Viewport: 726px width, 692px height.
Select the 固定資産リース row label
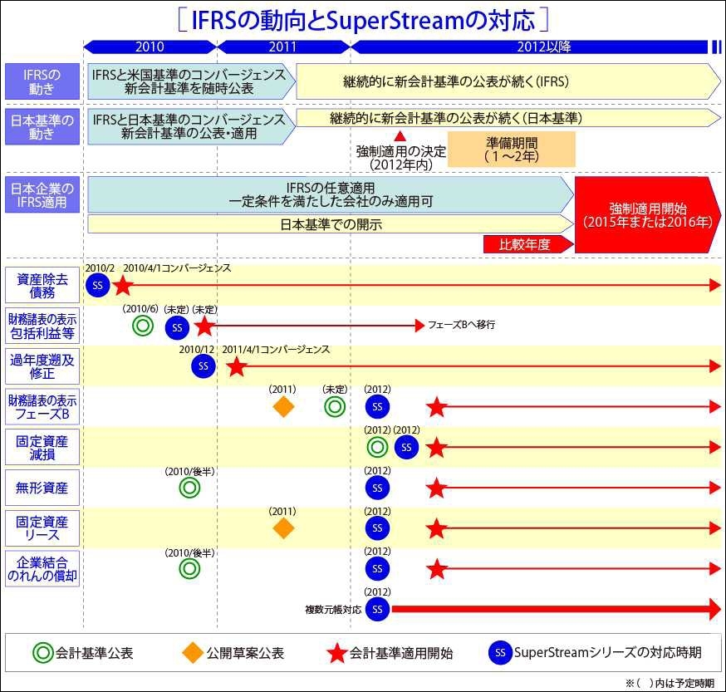(x=42, y=528)
